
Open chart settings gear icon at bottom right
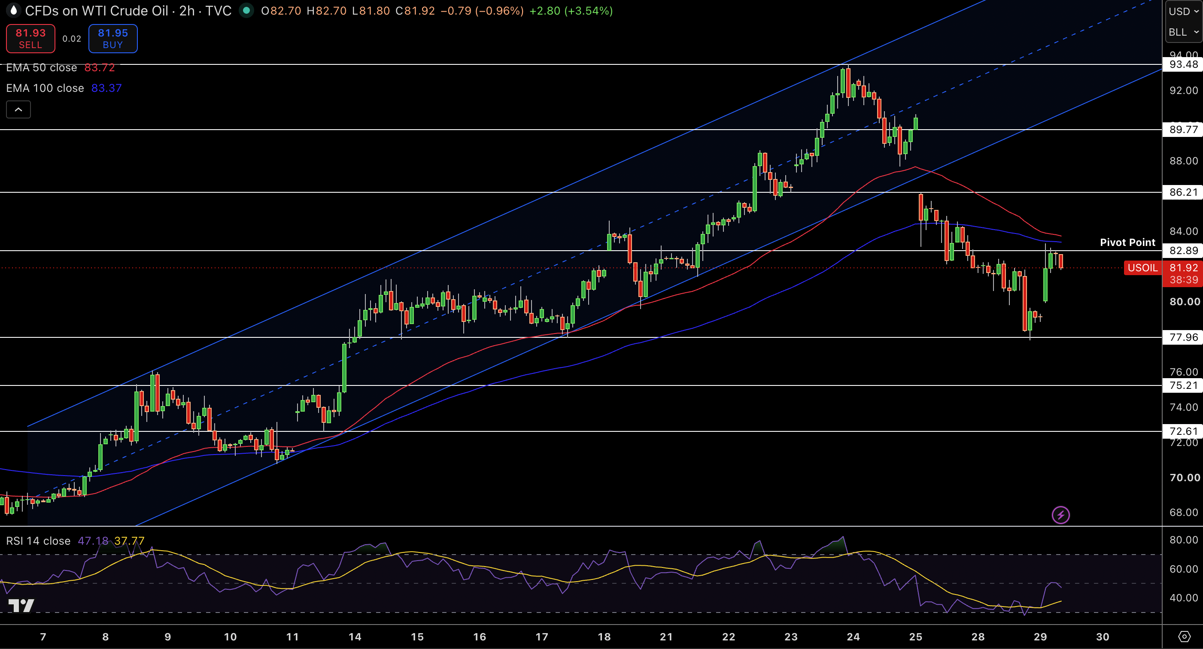1184,637
